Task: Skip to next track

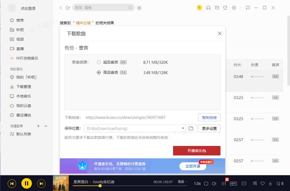Action: 41,184
